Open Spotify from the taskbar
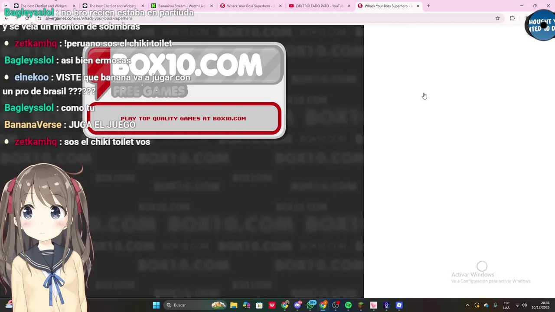The height and width of the screenshot is (312, 555). point(348,305)
